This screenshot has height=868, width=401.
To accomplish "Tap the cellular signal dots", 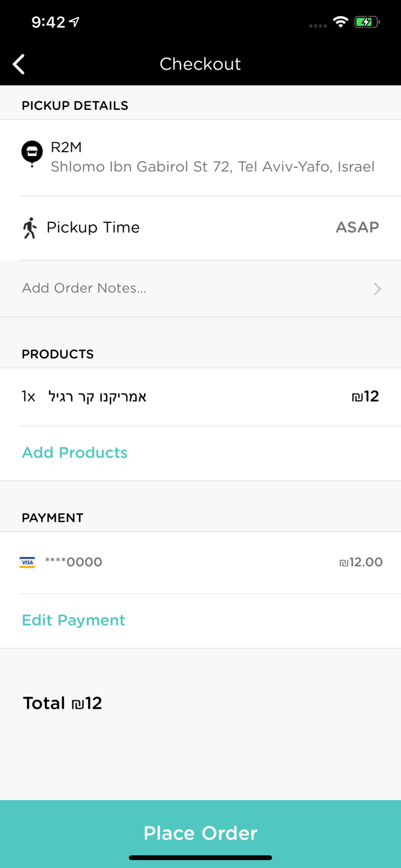I will (x=318, y=25).
